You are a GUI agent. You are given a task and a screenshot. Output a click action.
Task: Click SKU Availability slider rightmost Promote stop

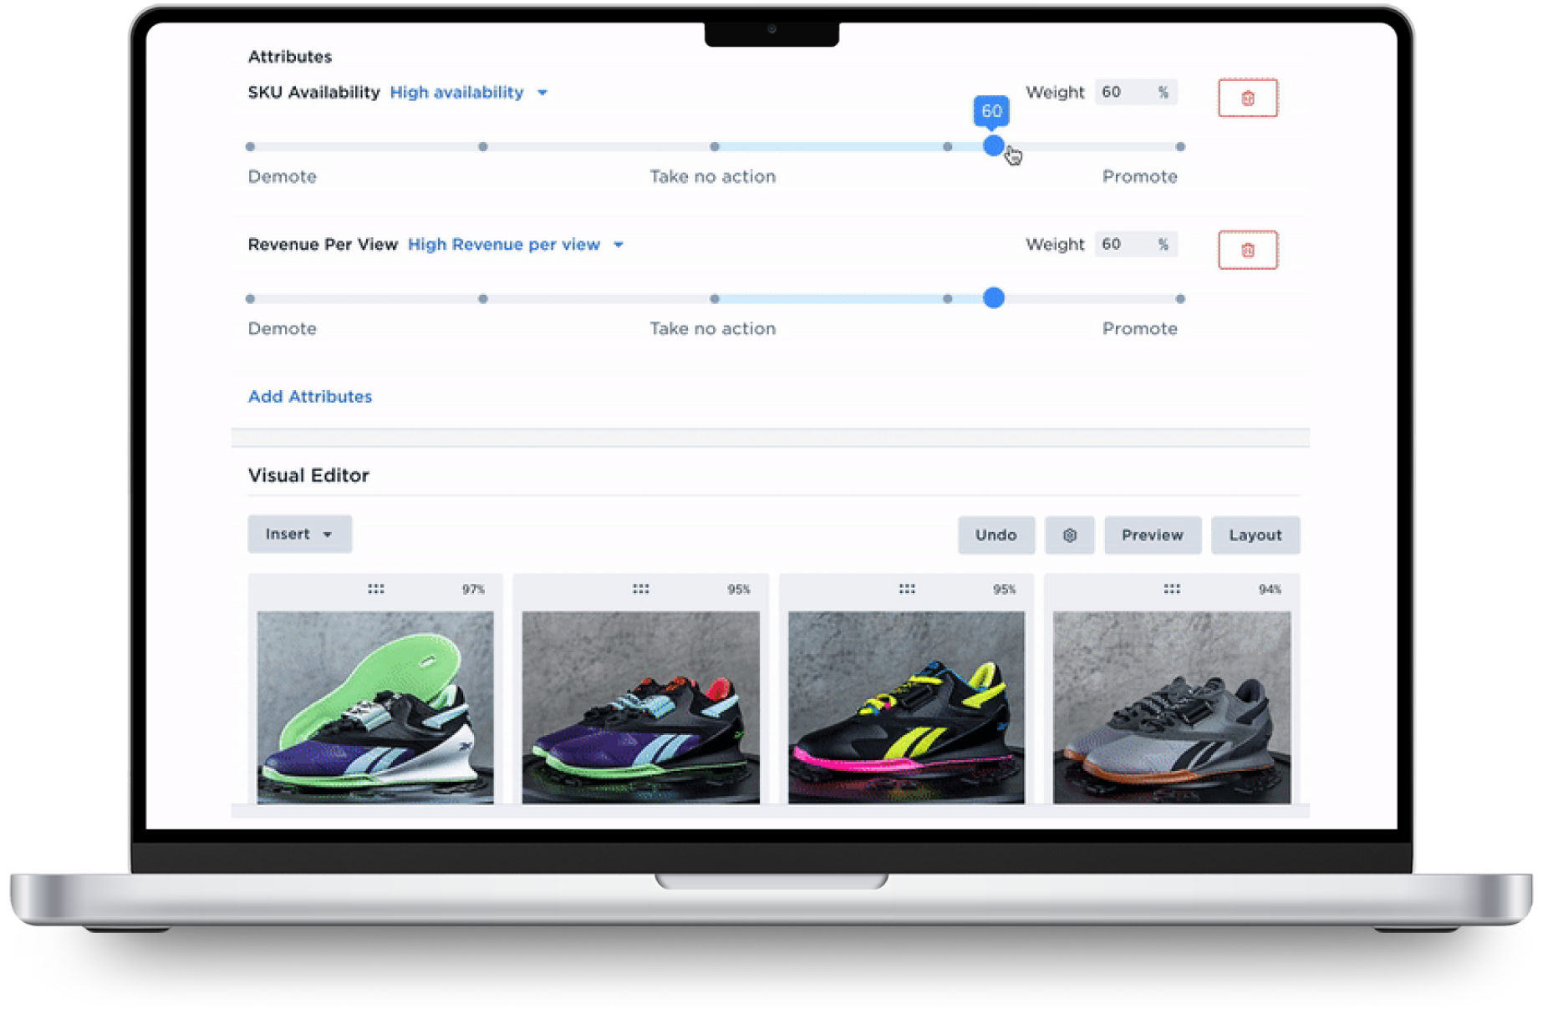pos(1179,147)
